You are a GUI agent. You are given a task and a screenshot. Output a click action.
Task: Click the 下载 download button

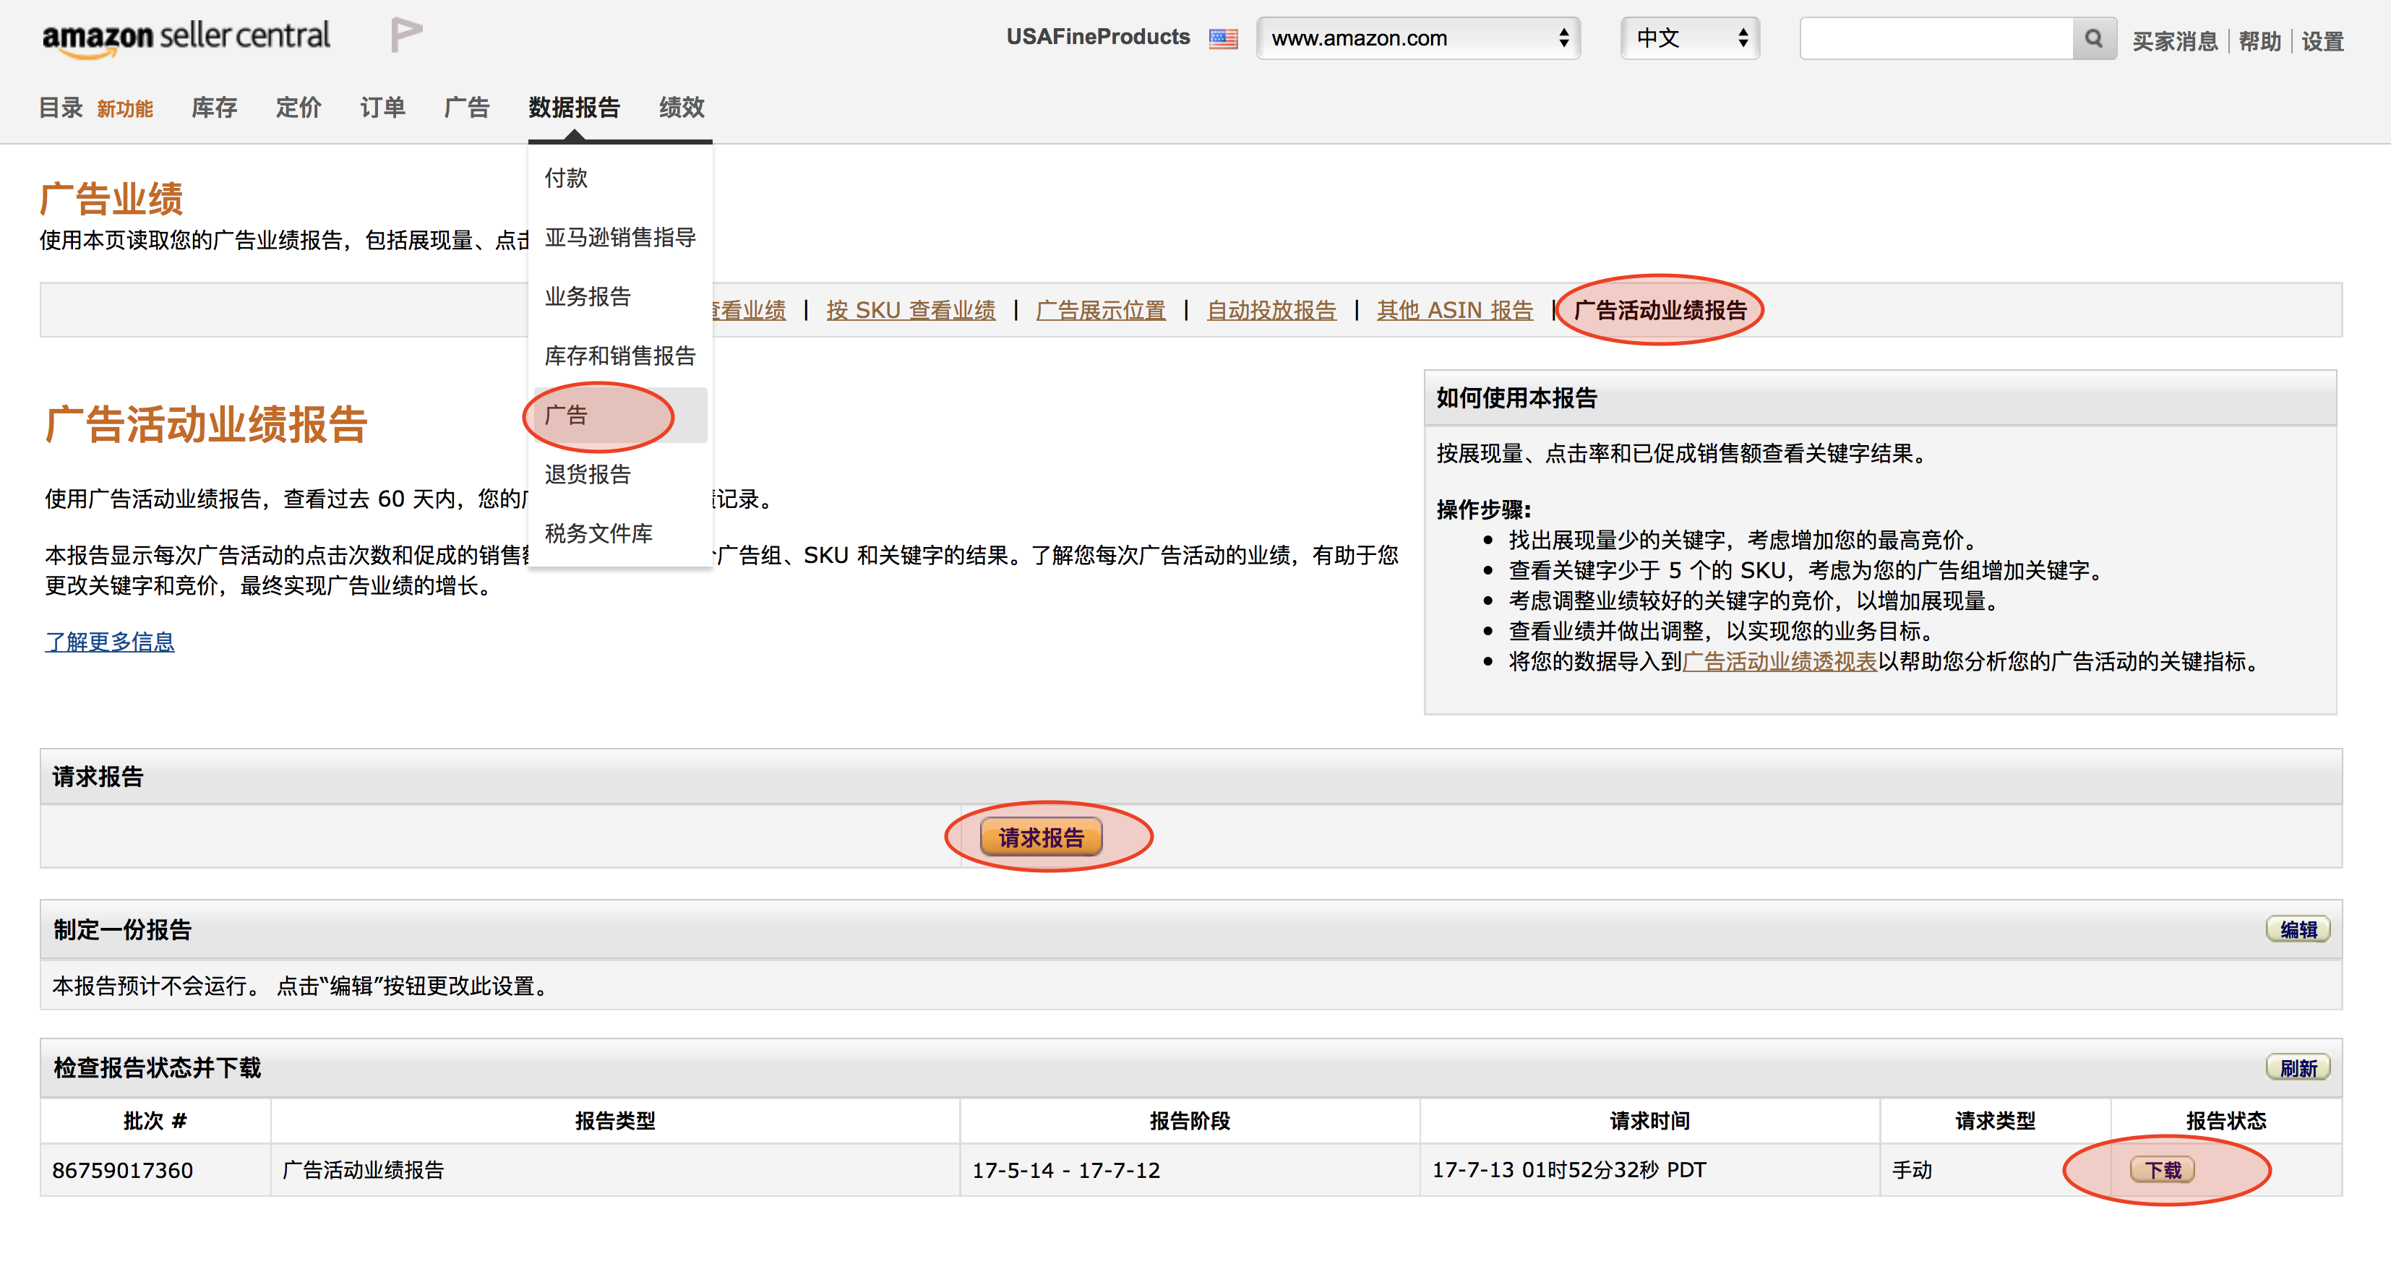pyautogui.click(x=2162, y=1170)
